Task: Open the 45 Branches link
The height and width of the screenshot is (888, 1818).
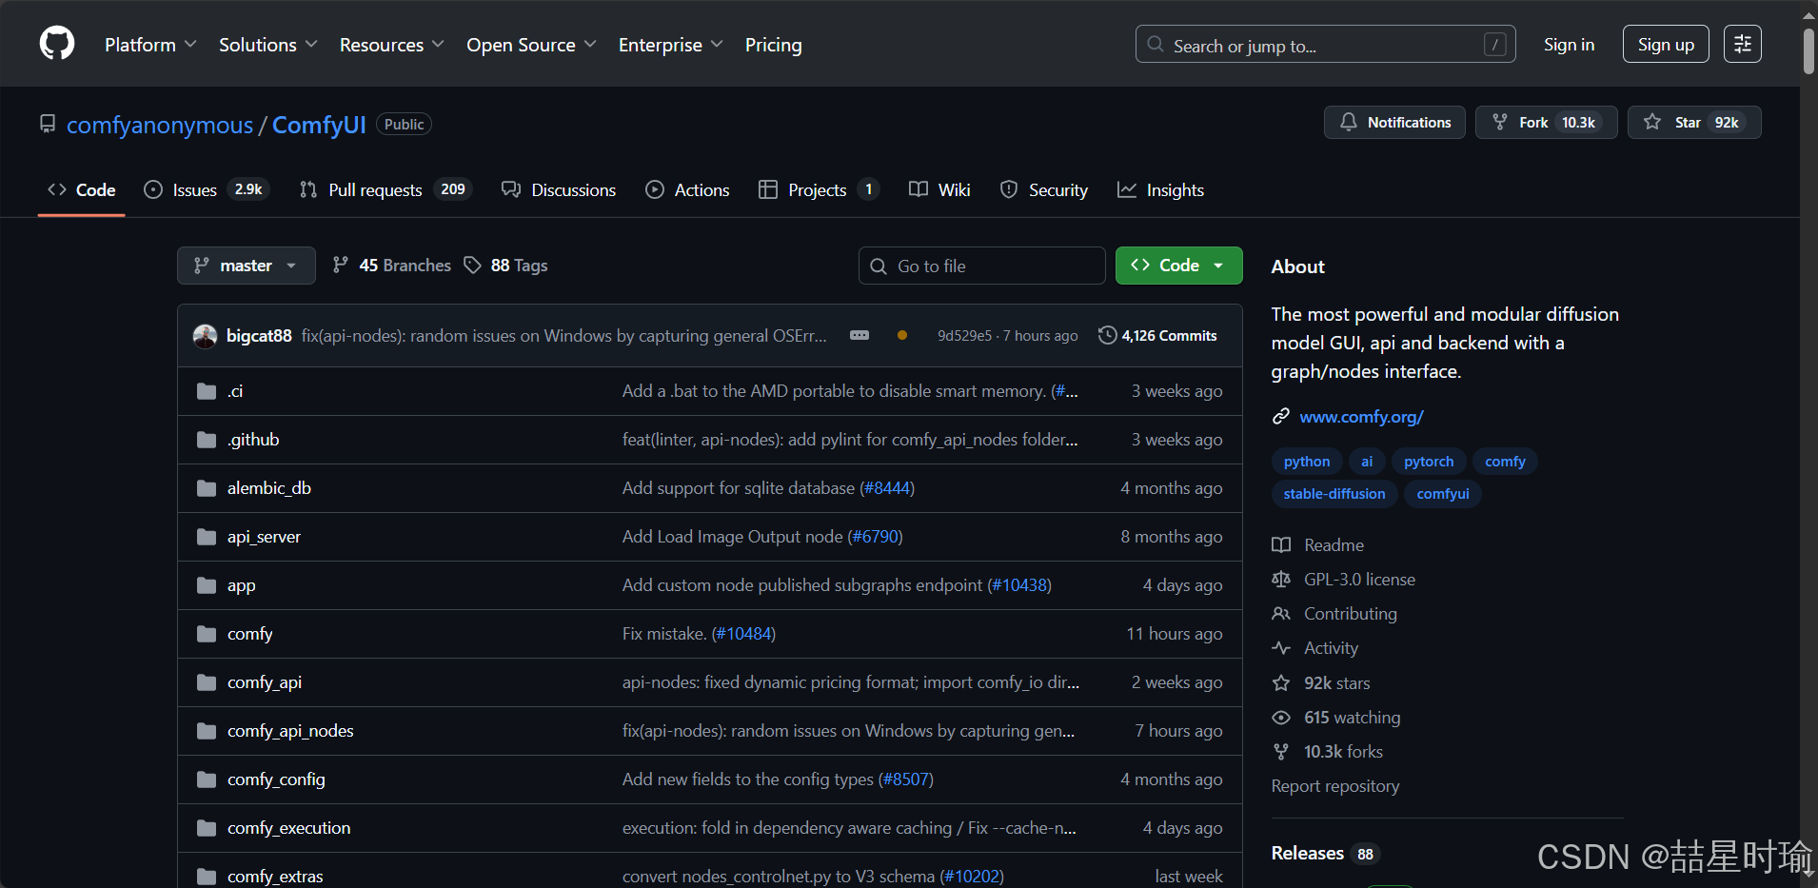Action: (391, 266)
